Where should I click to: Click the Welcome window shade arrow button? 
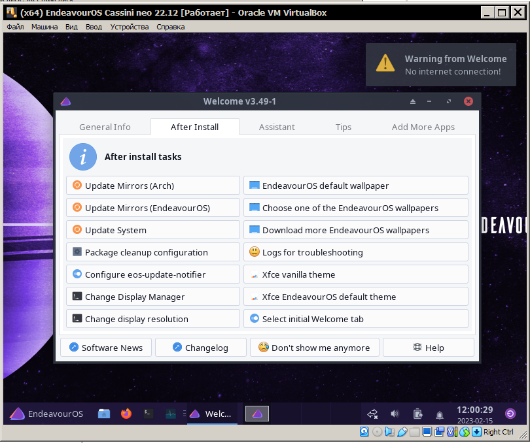413,101
